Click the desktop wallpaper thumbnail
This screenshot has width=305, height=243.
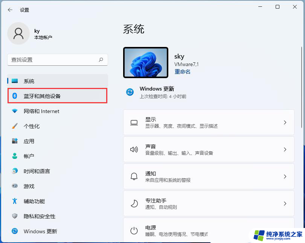146,62
